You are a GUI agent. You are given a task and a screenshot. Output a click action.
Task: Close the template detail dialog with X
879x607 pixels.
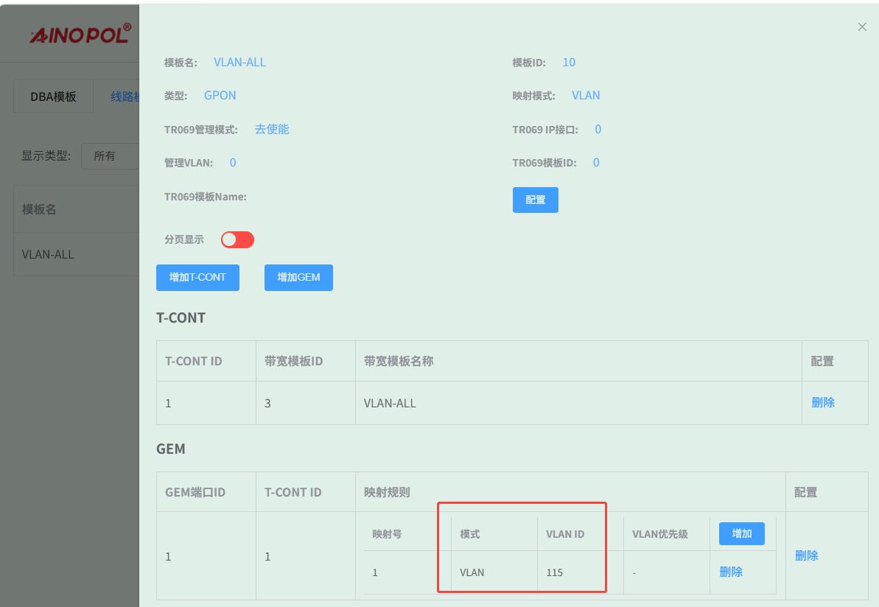coord(861,27)
